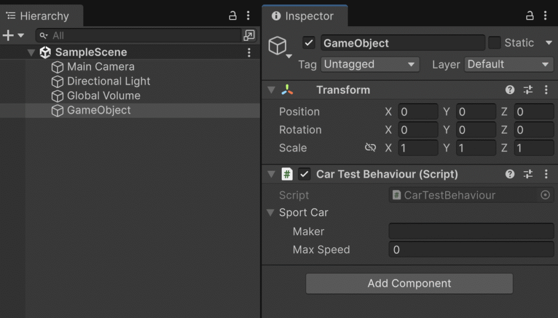Click the Inspector panel lock icon
558x318 pixels.
tap(529, 16)
